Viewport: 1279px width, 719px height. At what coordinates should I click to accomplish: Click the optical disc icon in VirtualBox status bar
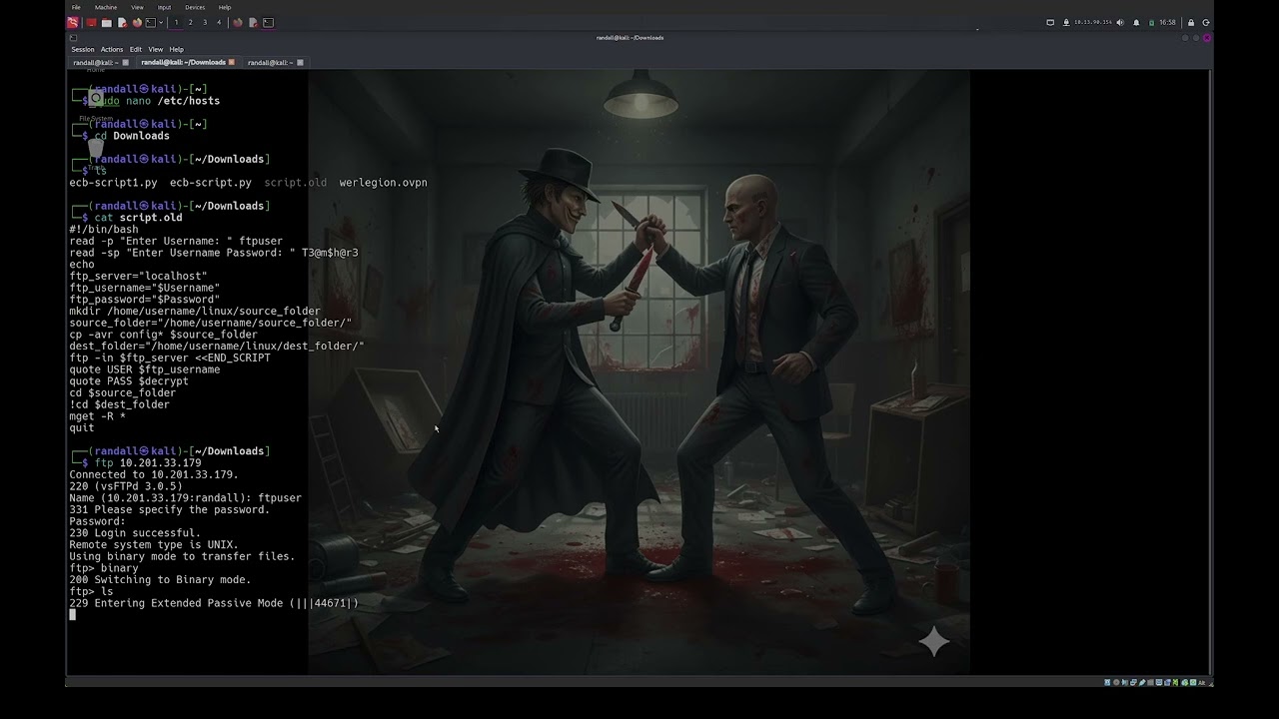pyautogui.click(x=1115, y=682)
